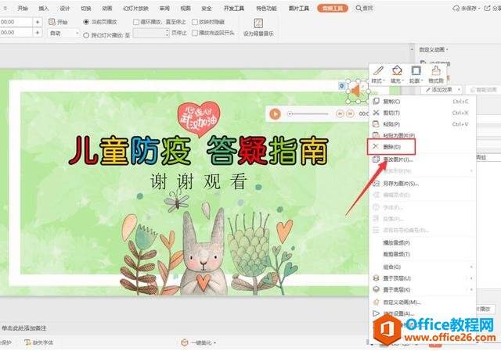The width and height of the screenshot is (501, 351).
Task: Open the Auto (自动) start dropdown
Action: (x=63, y=33)
